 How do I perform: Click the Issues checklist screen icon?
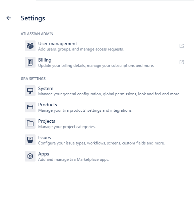pos(30,140)
